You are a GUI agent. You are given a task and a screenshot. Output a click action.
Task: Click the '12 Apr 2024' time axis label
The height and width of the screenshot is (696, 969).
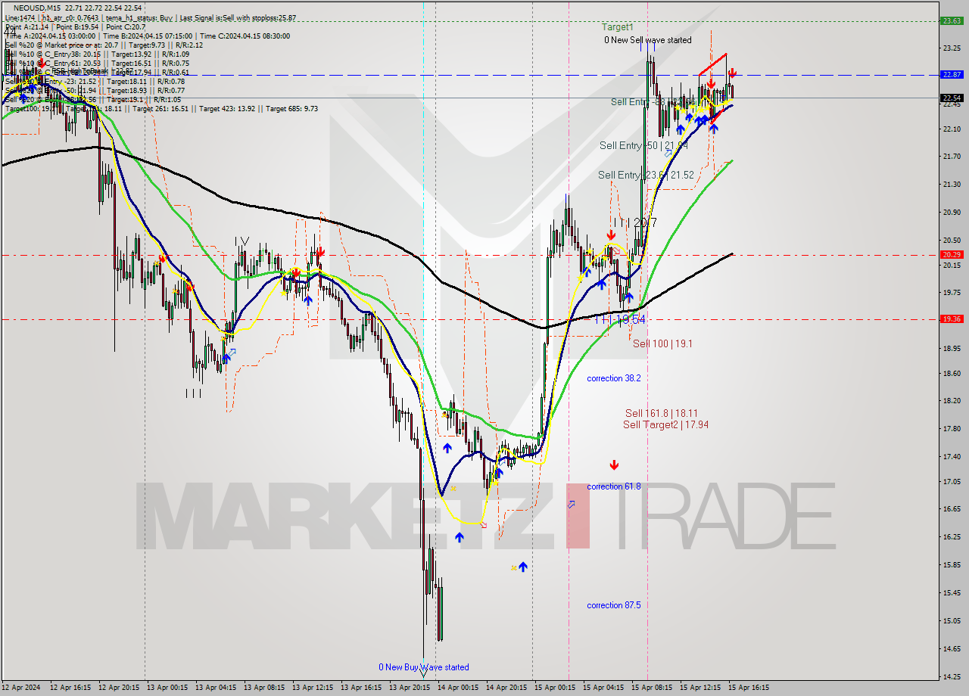23,688
